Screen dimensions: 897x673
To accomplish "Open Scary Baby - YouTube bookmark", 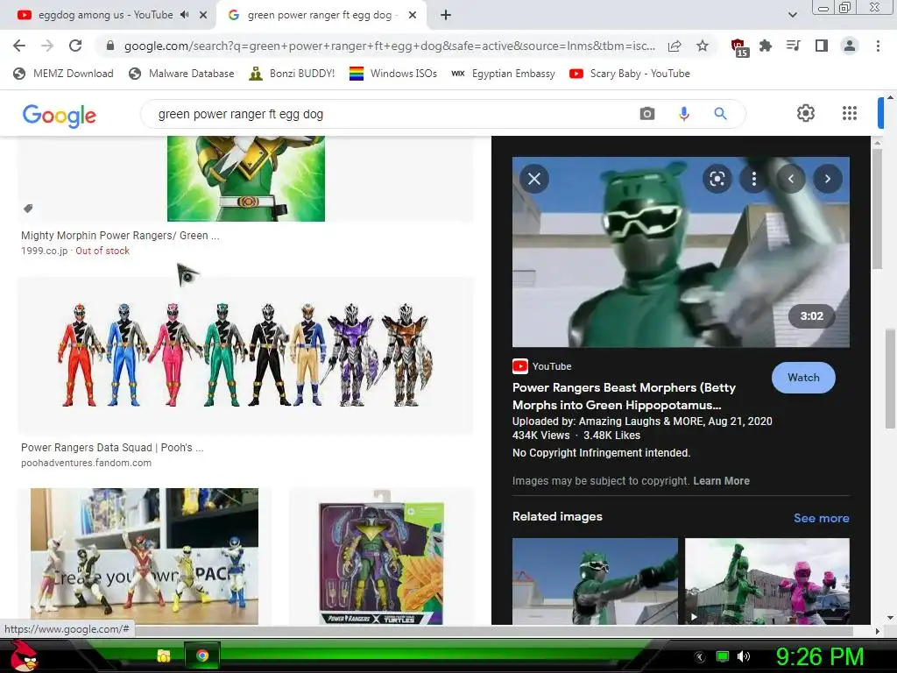I will click(x=630, y=74).
